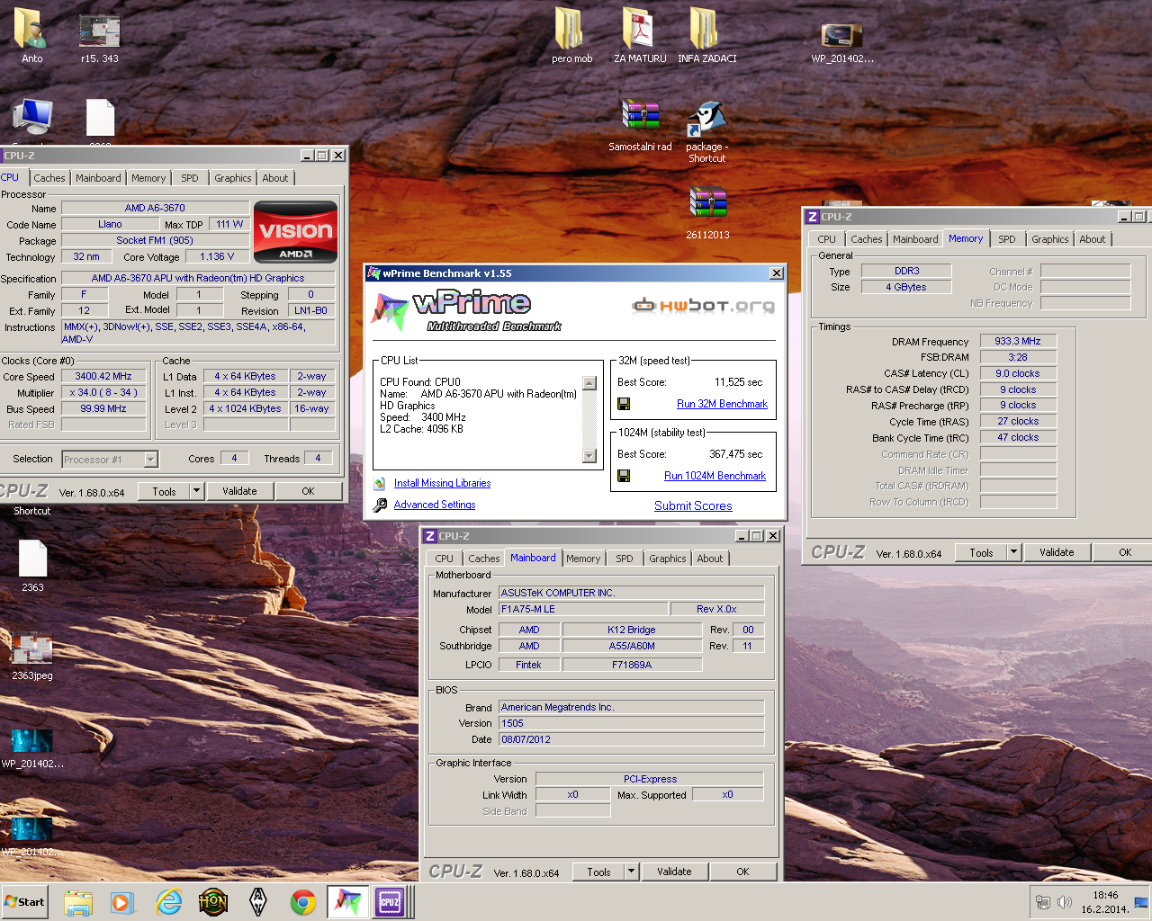Viewport: 1152px width, 921px height.
Task: Click the clock in system tray
Action: click(x=1105, y=902)
